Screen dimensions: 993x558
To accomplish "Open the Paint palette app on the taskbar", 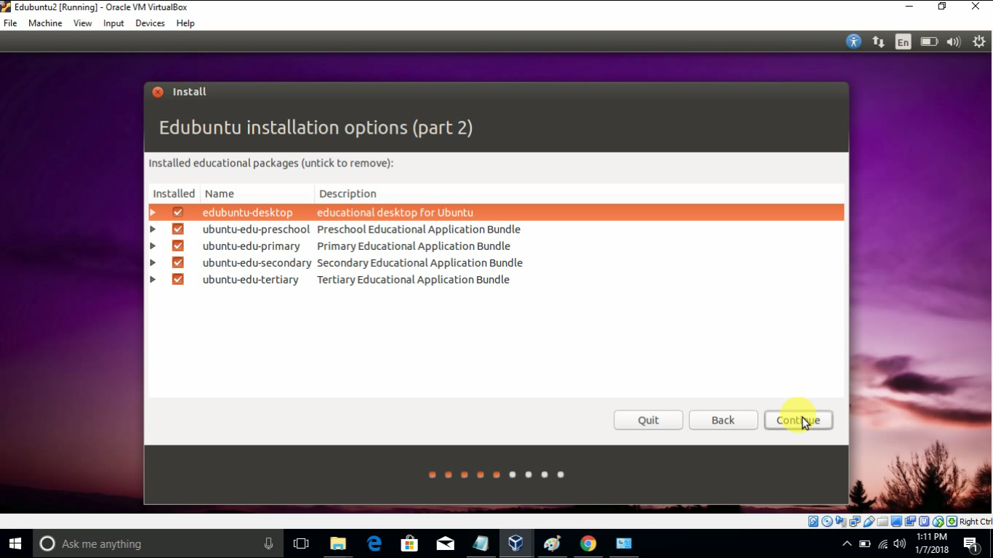I will click(x=552, y=543).
